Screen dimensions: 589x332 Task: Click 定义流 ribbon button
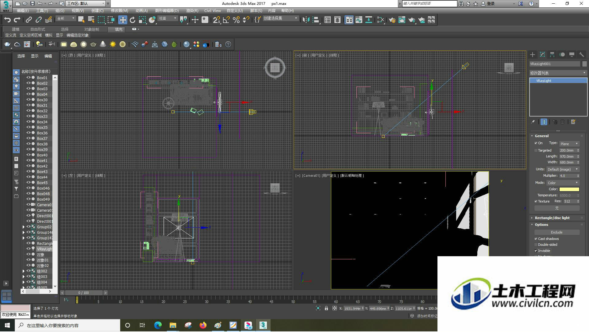[x=10, y=35]
